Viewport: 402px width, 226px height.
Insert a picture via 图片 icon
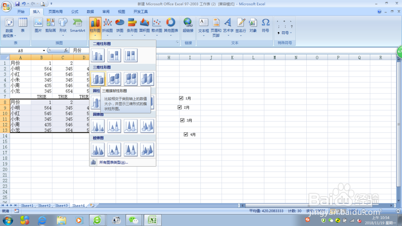pyautogui.click(x=38, y=25)
